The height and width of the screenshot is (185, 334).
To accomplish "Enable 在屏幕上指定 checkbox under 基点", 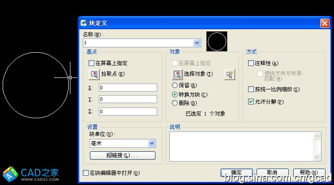I will point(92,63).
